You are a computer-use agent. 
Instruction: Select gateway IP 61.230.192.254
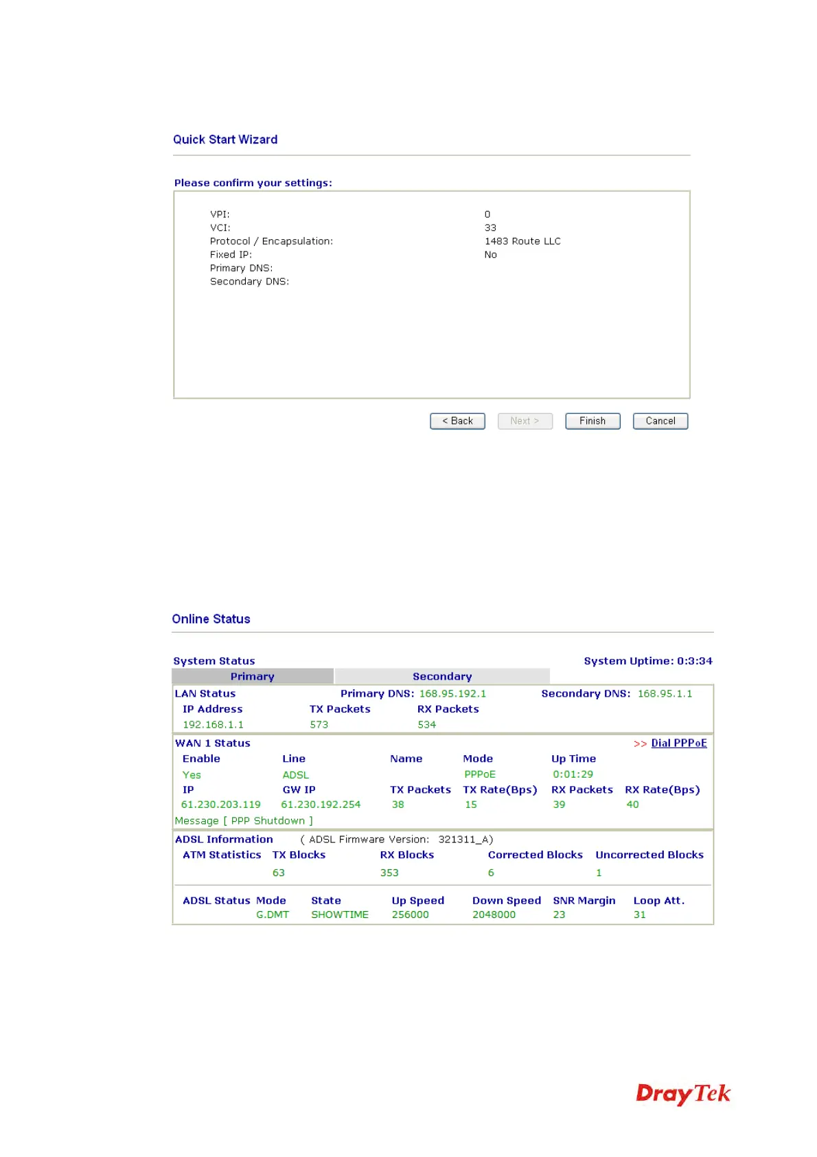tap(321, 805)
